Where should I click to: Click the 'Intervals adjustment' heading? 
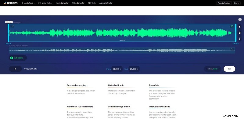[x=159, y=107]
